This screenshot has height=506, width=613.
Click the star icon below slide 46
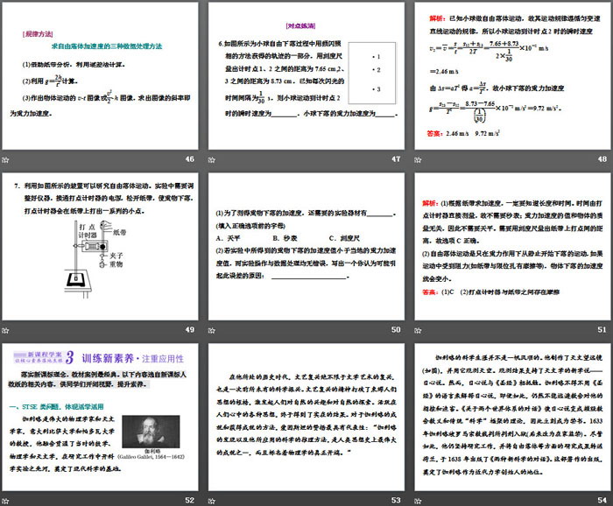pos(6,158)
